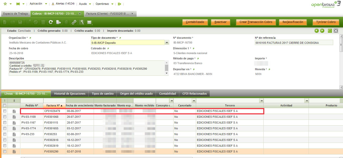Click the logout icon in top bar
The width and height of the screenshot is (343, 158).
(x=119, y=4)
